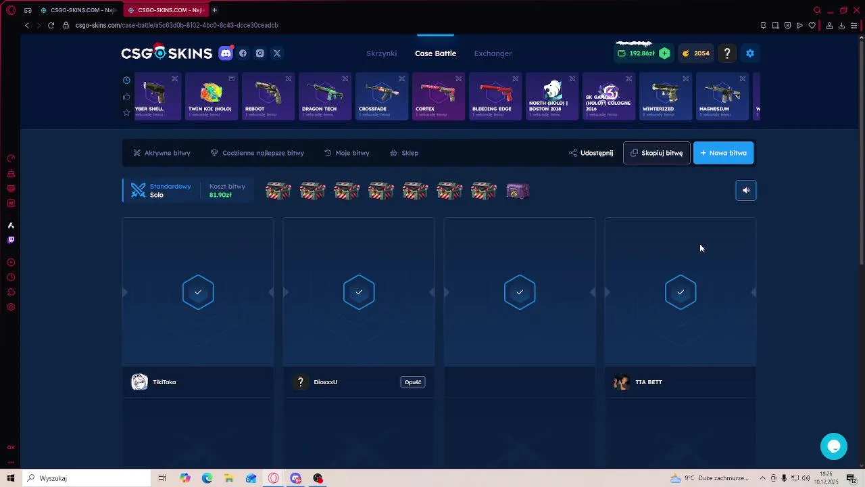Open the Discord link icon
Image resolution: width=865 pixels, height=487 pixels.
click(226, 53)
